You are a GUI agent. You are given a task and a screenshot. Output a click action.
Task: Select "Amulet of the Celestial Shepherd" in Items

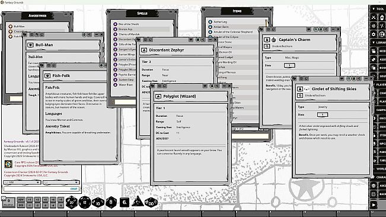233,32
